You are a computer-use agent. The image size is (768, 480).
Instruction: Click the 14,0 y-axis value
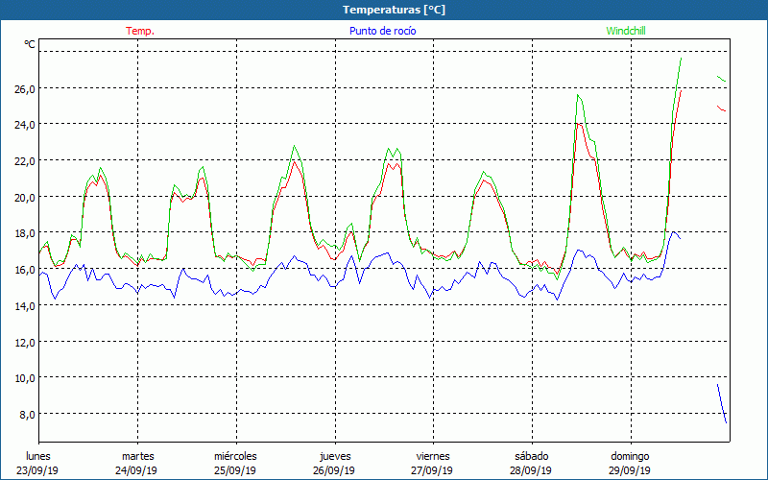(x=25, y=306)
